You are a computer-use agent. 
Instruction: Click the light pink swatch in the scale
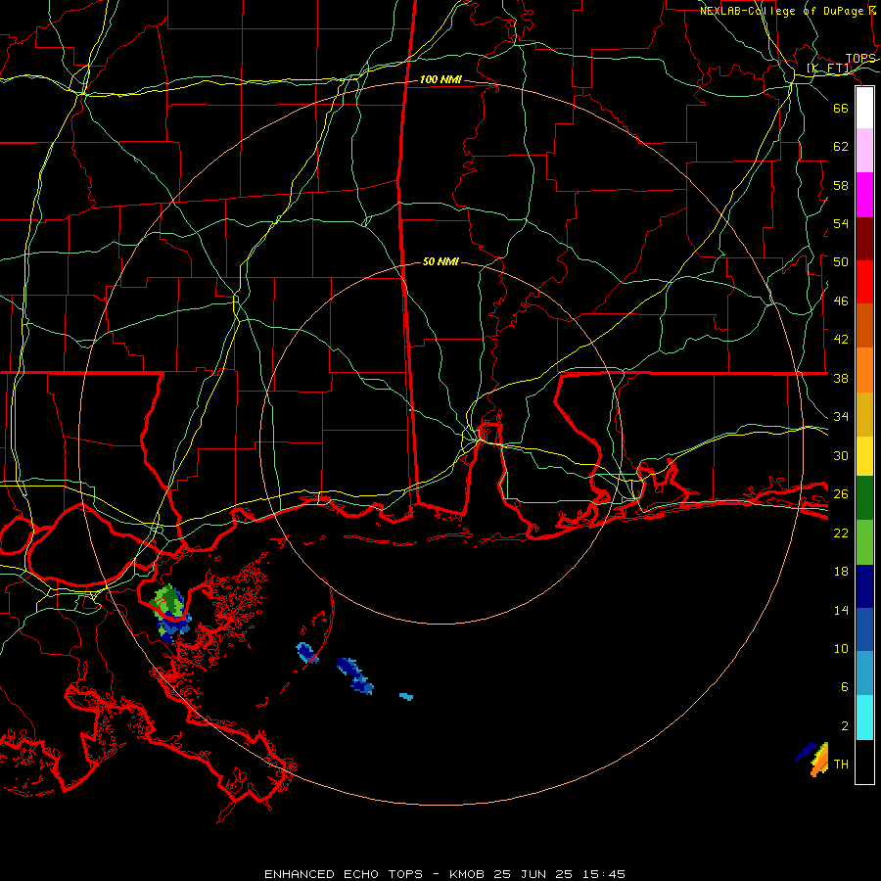[864, 151]
